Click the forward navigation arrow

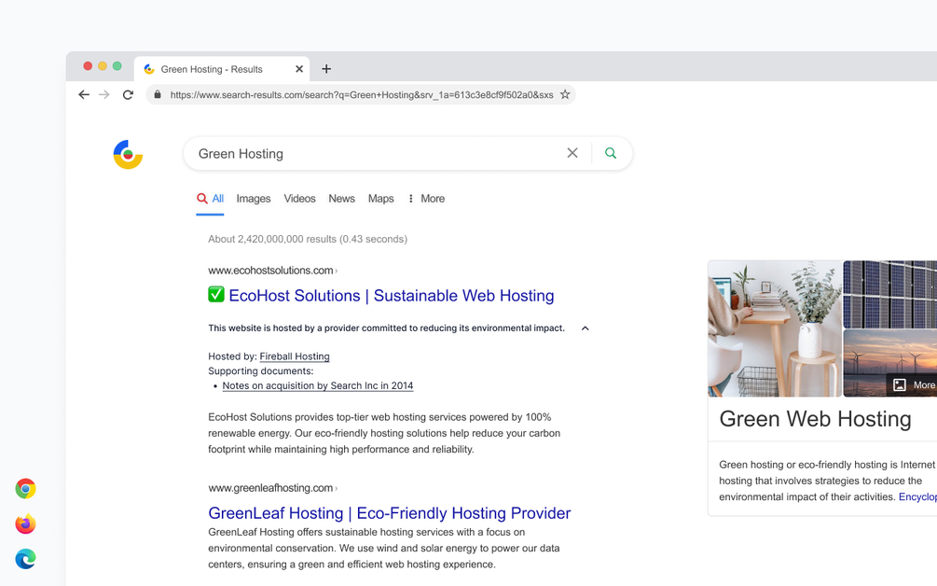(x=104, y=94)
